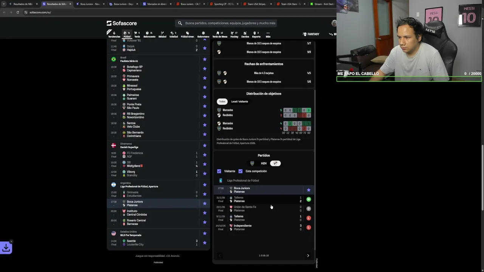
Task: Open the Esports section
Action: coord(256,34)
